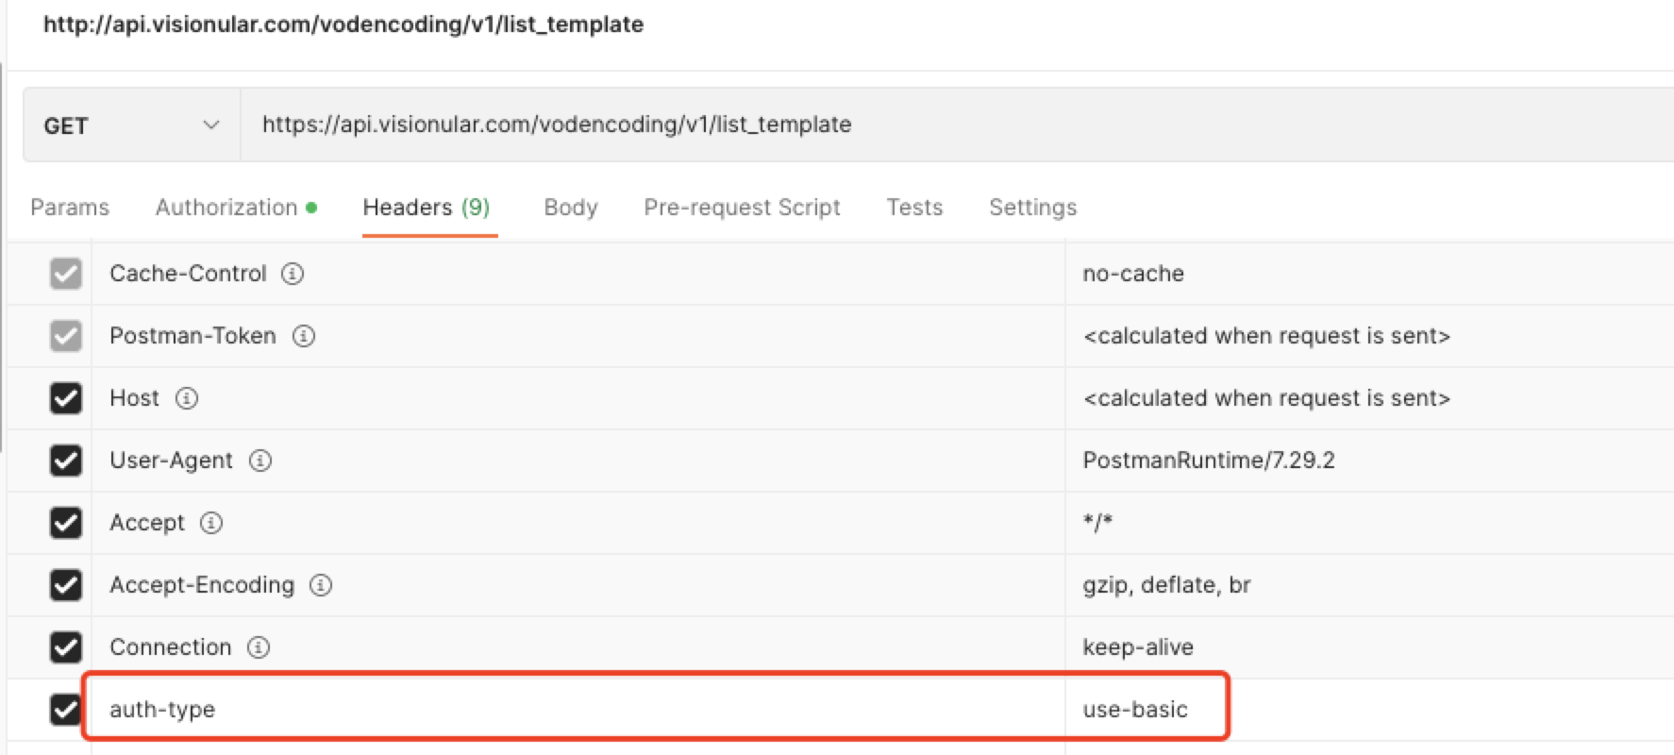Open the Pre-request Script tab
The width and height of the screenshot is (1674, 755).
pyautogui.click(x=742, y=208)
